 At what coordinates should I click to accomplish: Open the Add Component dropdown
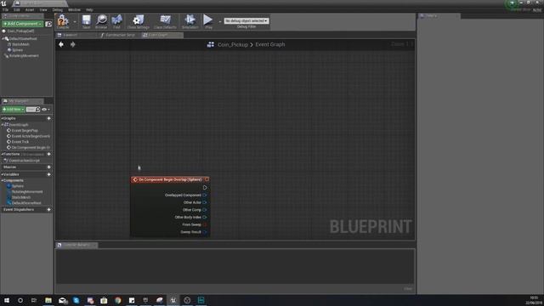(x=23, y=24)
